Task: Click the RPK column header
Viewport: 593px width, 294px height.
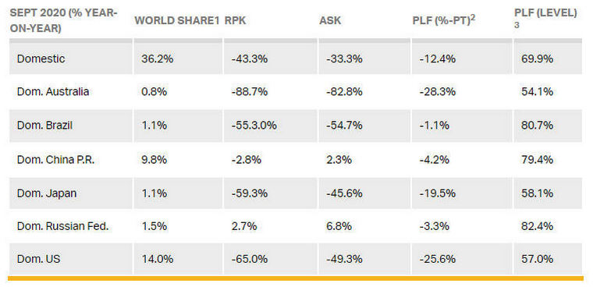Action: (235, 20)
